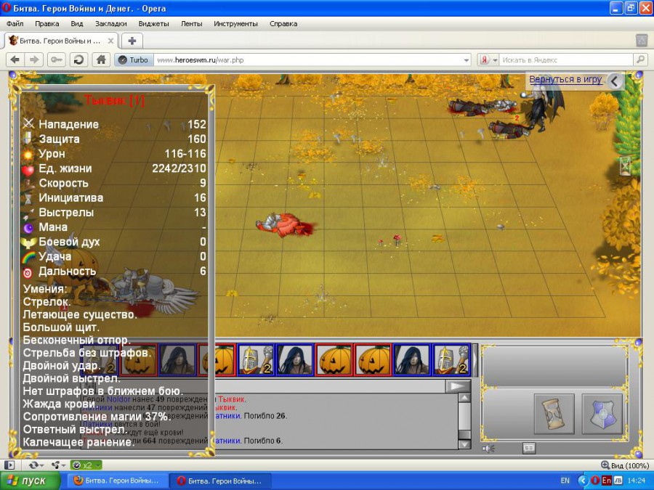Open the Виджеты menu
Image resolution: width=654 pixels, height=490 pixels.
tap(153, 24)
